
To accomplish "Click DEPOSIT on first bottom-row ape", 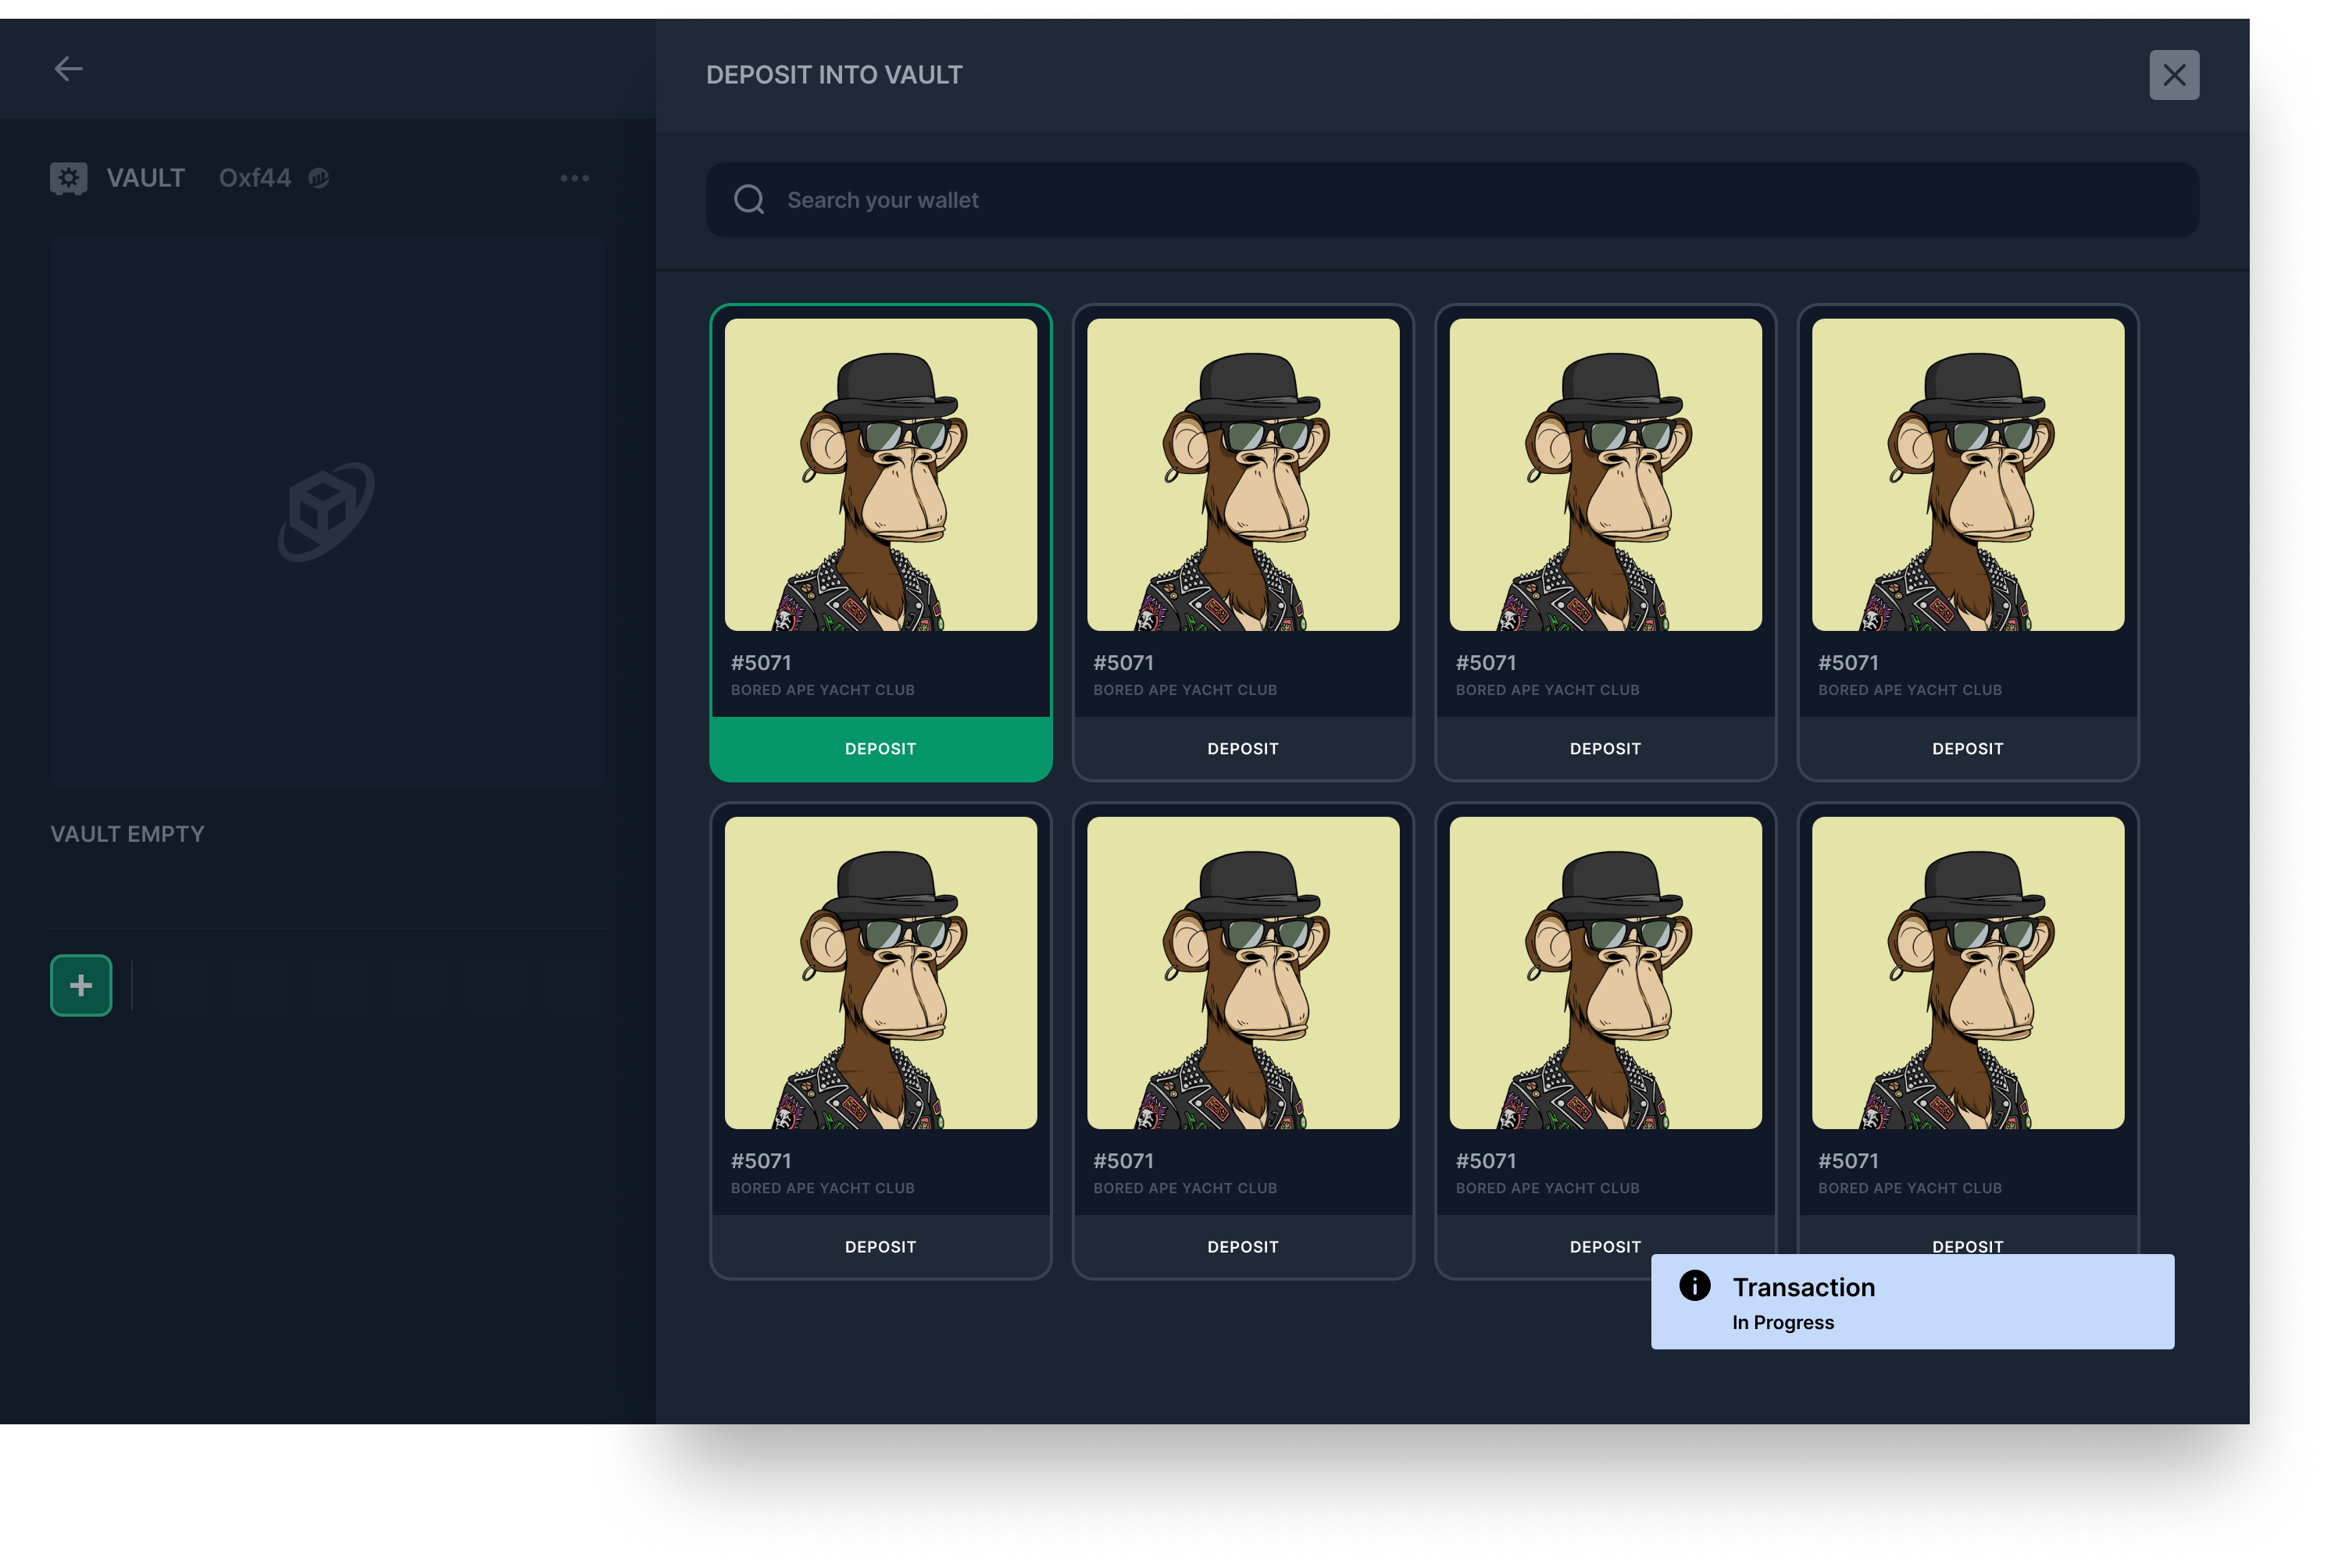I will click(880, 1247).
